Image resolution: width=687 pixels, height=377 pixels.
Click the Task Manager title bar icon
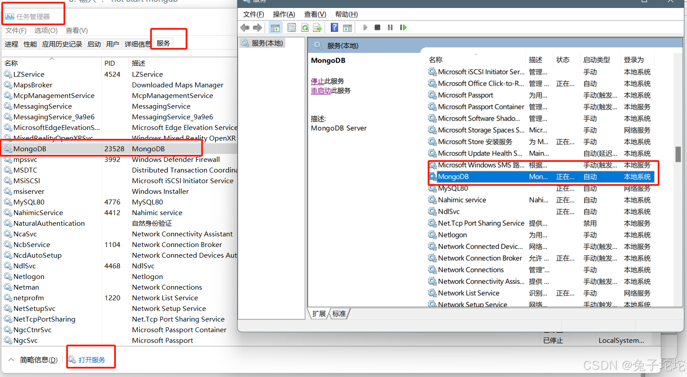[x=10, y=16]
